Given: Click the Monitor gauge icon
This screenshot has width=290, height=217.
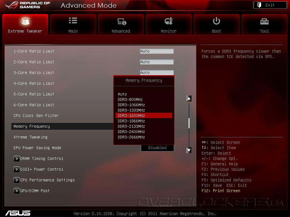Looking at the screenshot, I should click(169, 21).
